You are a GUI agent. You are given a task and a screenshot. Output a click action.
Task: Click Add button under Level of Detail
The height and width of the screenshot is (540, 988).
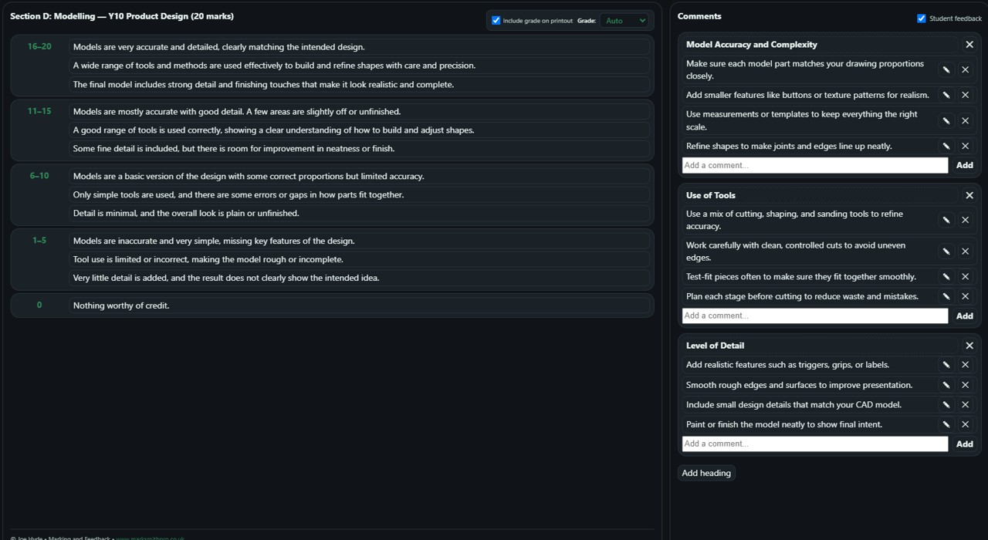(964, 444)
